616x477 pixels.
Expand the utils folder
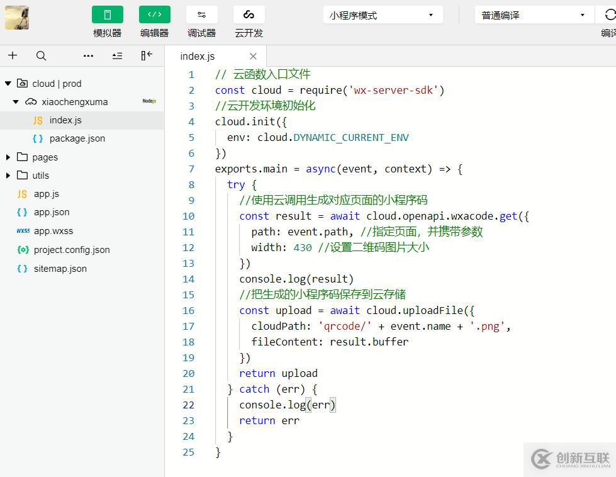click(8, 175)
